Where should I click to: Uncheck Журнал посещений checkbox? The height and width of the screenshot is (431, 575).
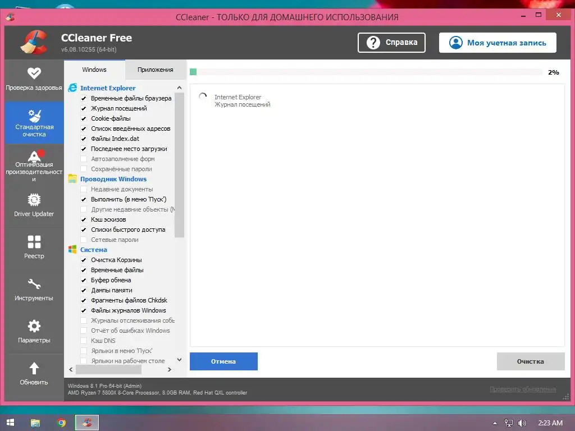[84, 108]
